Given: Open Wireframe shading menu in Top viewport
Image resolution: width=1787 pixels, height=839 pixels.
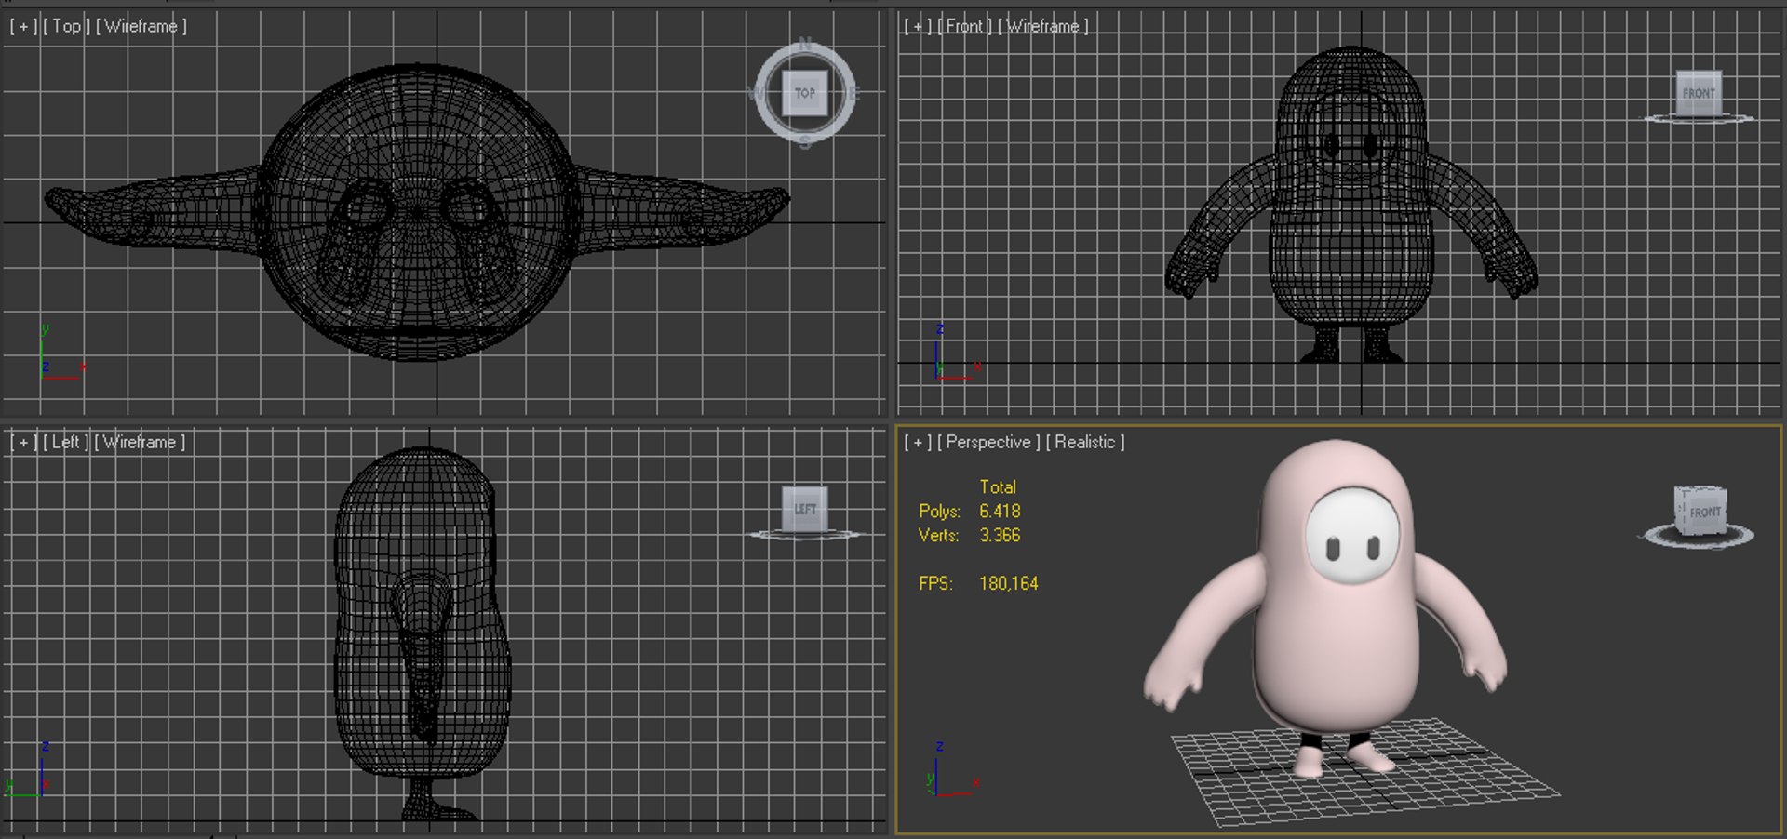Looking at the screenshot, I should tap(141, 26).
